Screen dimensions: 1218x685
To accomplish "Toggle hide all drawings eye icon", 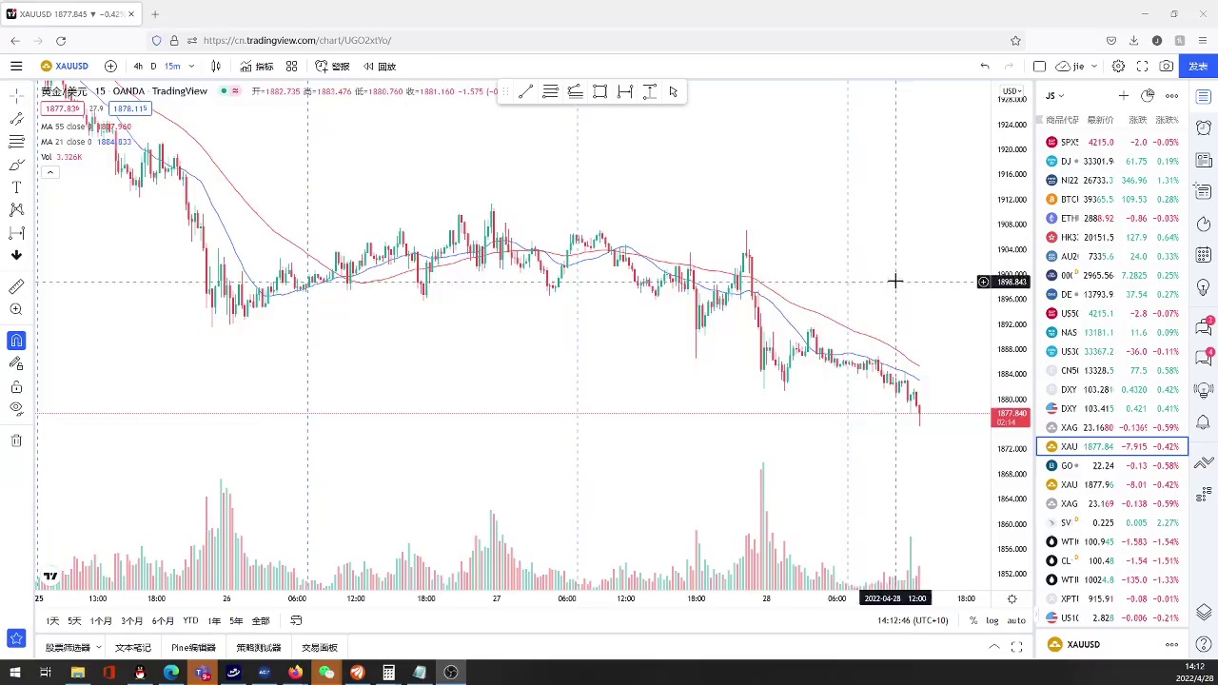I will [x=16, y=409].
